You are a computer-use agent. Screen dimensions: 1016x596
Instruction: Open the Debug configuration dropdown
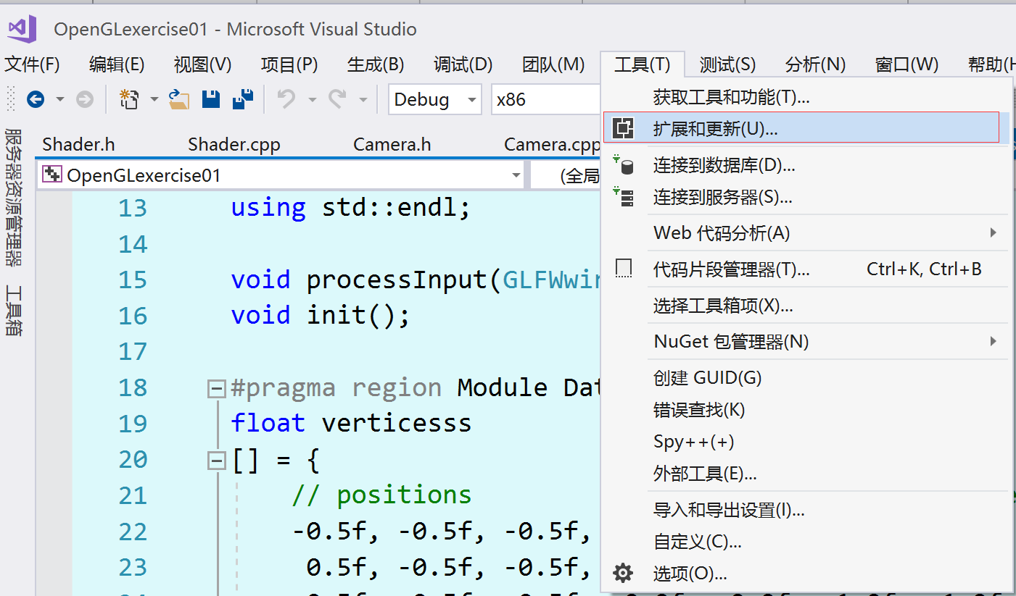pyautogui.click(x=435, y=99)
